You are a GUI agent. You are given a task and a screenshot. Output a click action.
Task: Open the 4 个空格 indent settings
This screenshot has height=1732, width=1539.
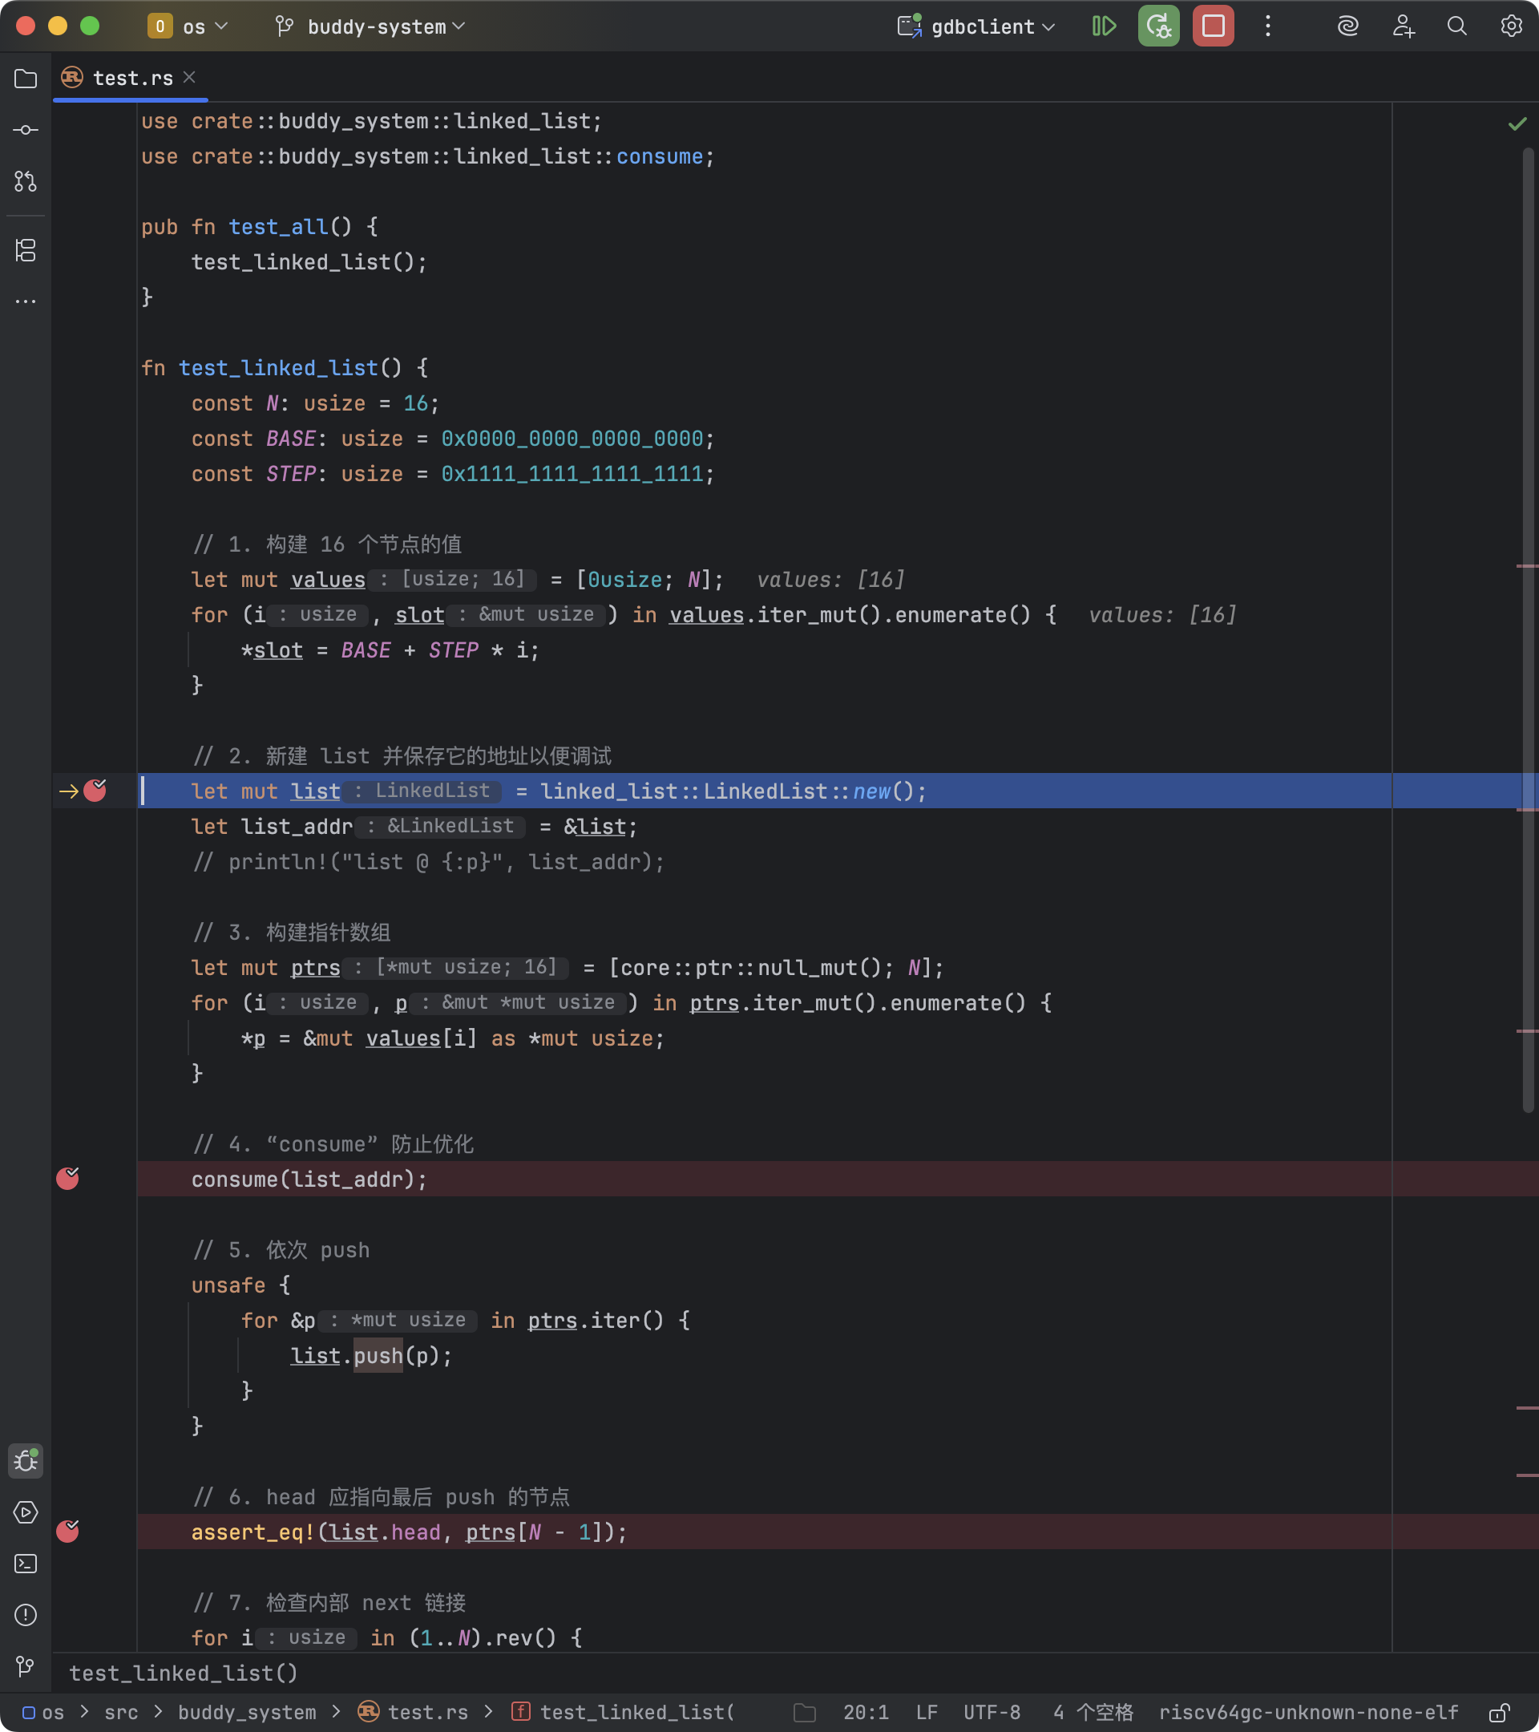tap(1093, 1713)
